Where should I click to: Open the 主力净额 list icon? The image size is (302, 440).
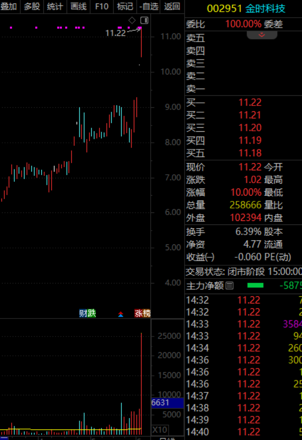[x=230, y=286]
